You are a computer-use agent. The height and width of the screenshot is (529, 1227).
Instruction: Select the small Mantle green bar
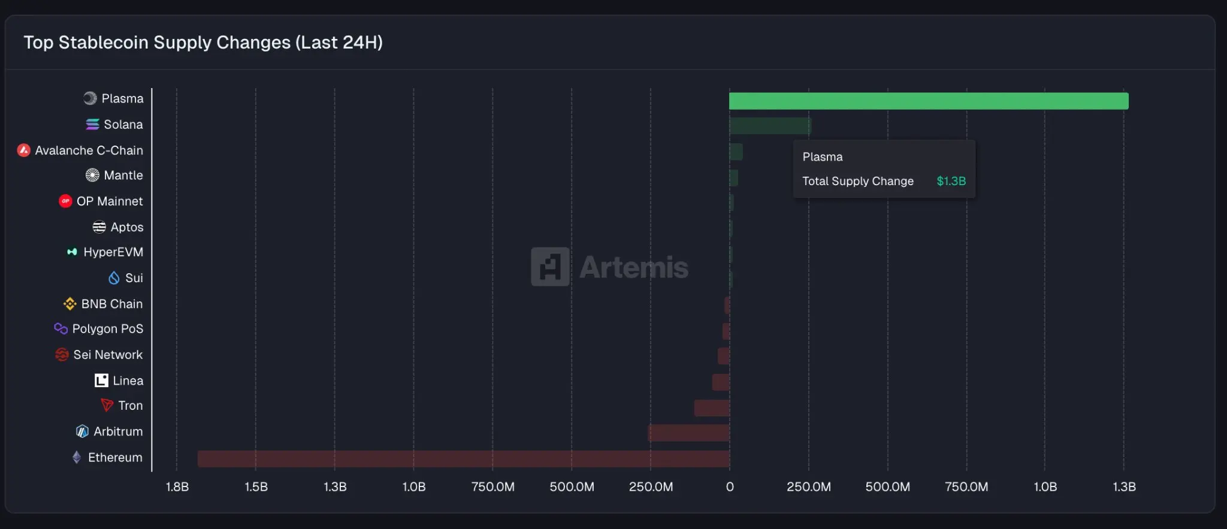(x=733, y=177)
